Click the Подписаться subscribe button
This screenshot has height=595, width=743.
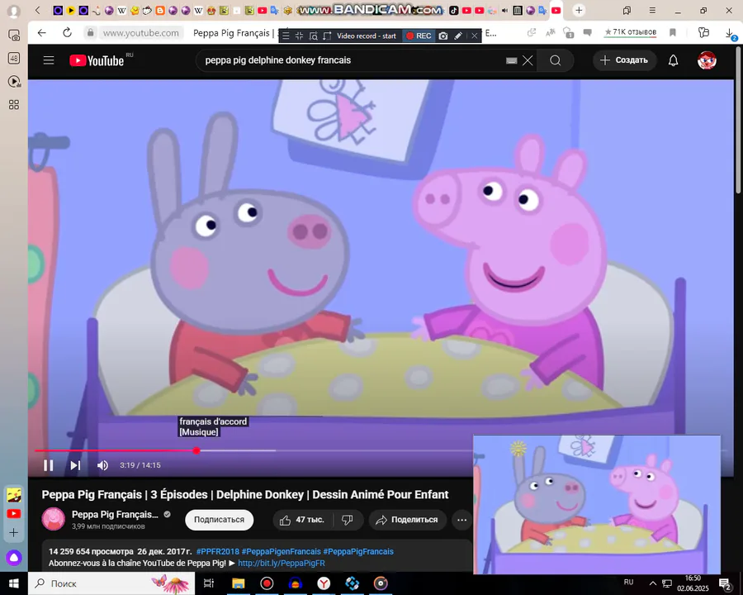point(219,520)
